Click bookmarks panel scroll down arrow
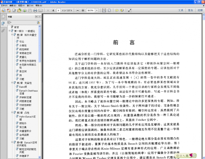205x159 pixels. [40, 157]
